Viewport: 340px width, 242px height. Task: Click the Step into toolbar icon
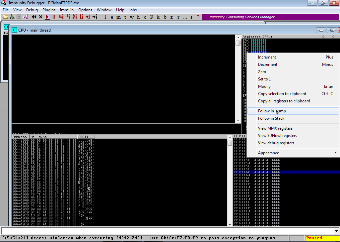[x=61, y=17]
